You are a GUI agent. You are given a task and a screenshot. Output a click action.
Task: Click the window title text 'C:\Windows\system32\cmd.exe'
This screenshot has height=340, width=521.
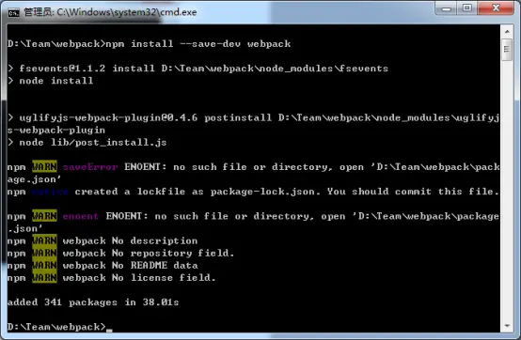point(127,12)
